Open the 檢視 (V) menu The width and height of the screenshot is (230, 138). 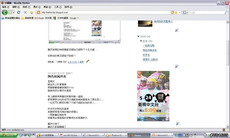point(26,7)
